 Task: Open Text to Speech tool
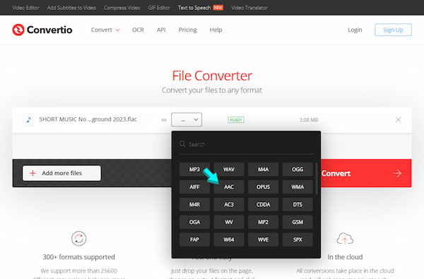pyautogui.click(x=194, y=8)
